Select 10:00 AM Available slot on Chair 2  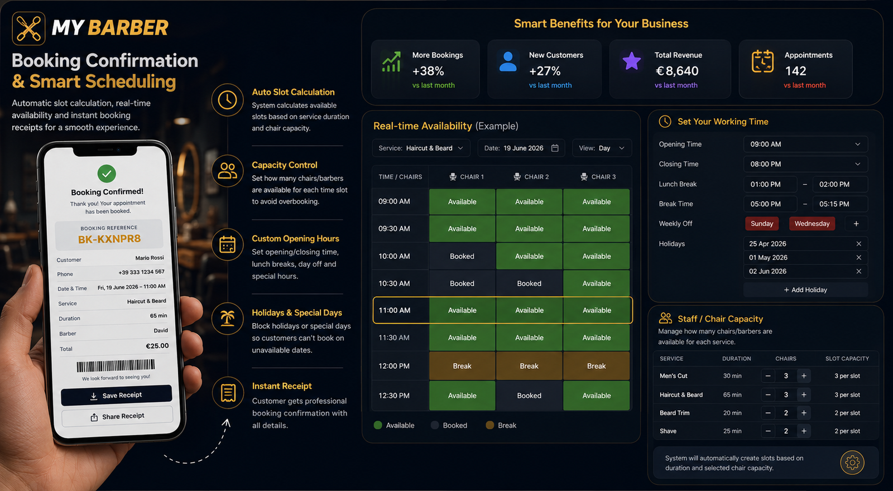(x=529, y=256)
